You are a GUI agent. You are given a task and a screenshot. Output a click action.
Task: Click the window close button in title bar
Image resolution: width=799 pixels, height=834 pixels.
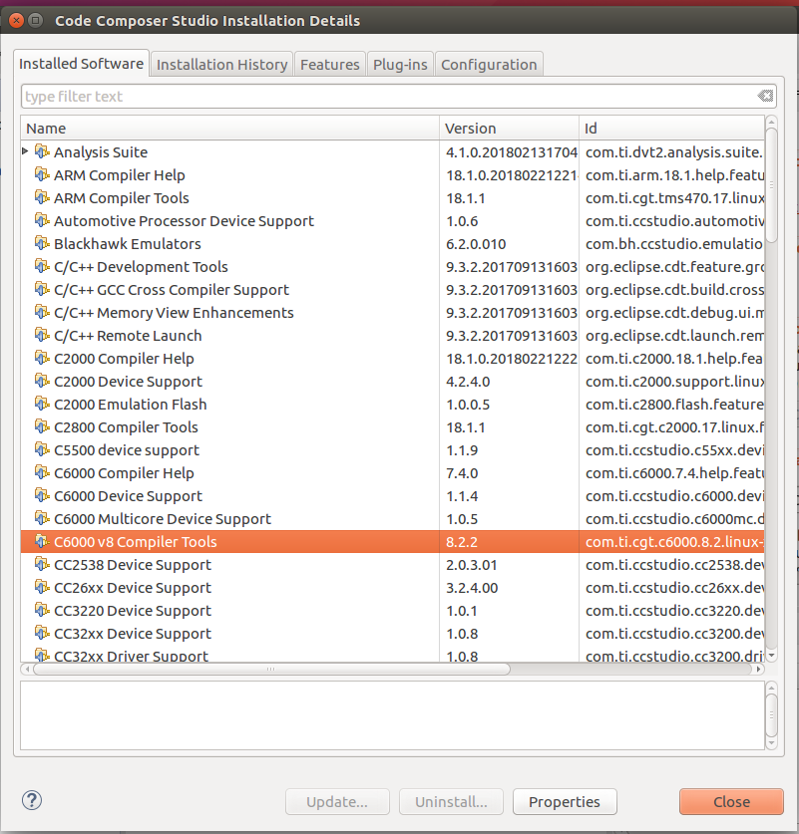click(17, 20)
